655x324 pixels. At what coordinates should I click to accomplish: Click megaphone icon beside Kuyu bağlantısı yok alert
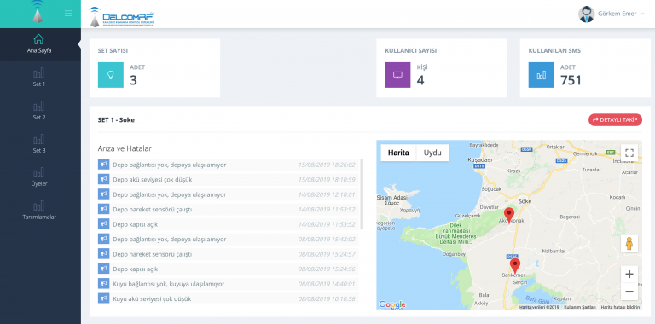[x=103, y=283]
